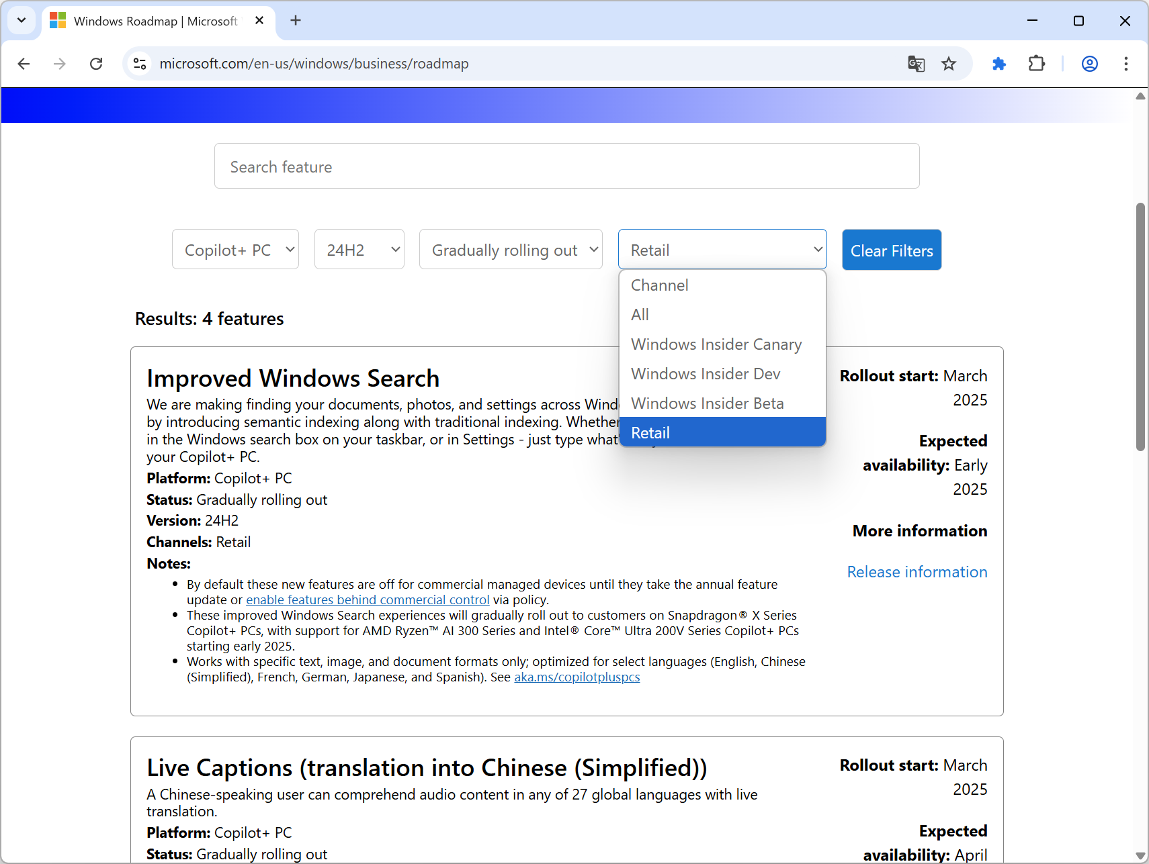Open the Chrome three-dot menu

(1126, 64)
